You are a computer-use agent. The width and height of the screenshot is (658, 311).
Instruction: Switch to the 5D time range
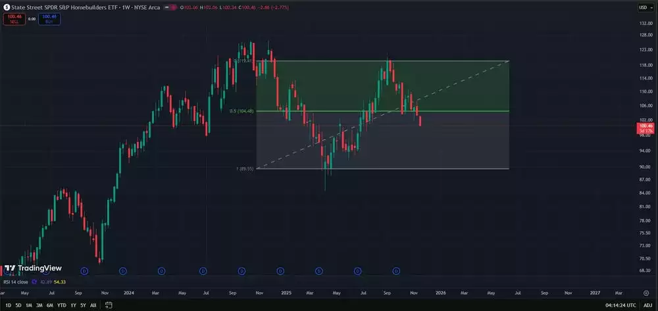click(18, 305)
